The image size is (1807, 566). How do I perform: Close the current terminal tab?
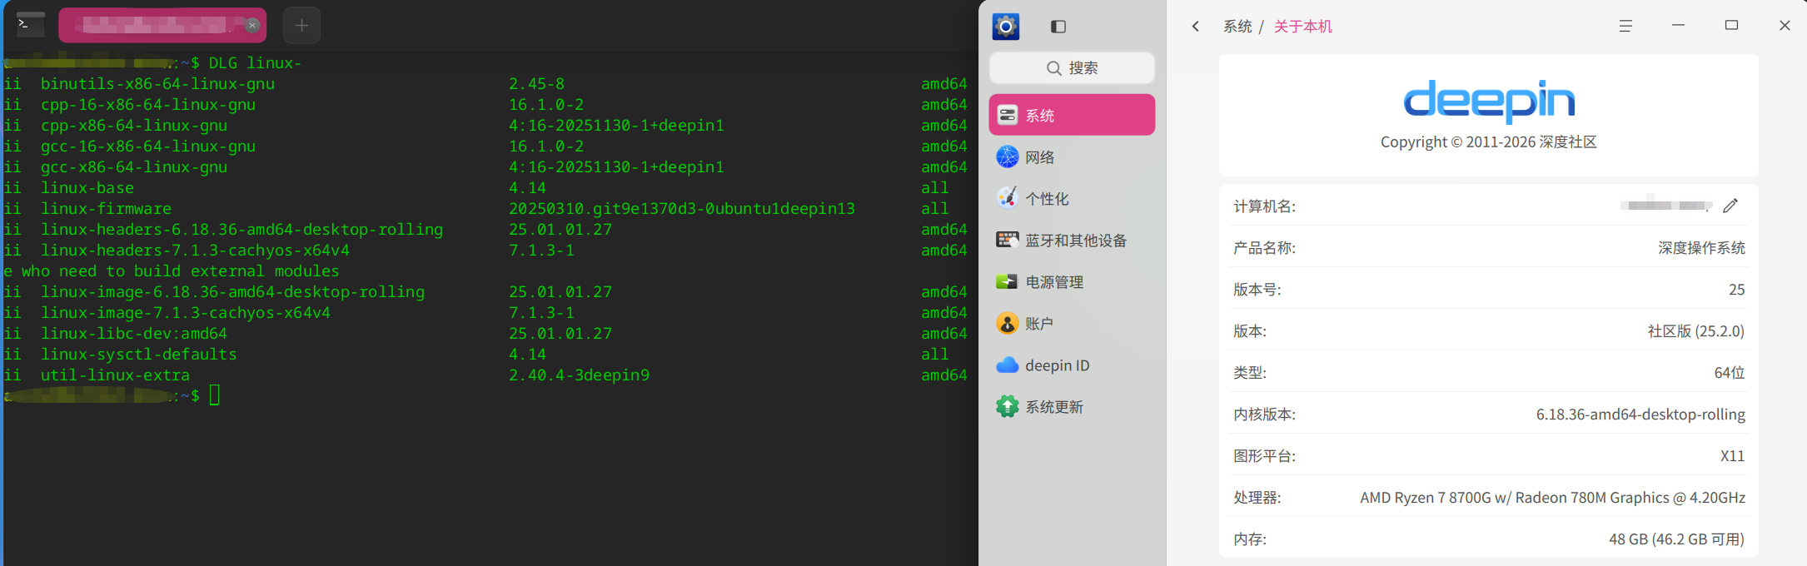[252, 26]
